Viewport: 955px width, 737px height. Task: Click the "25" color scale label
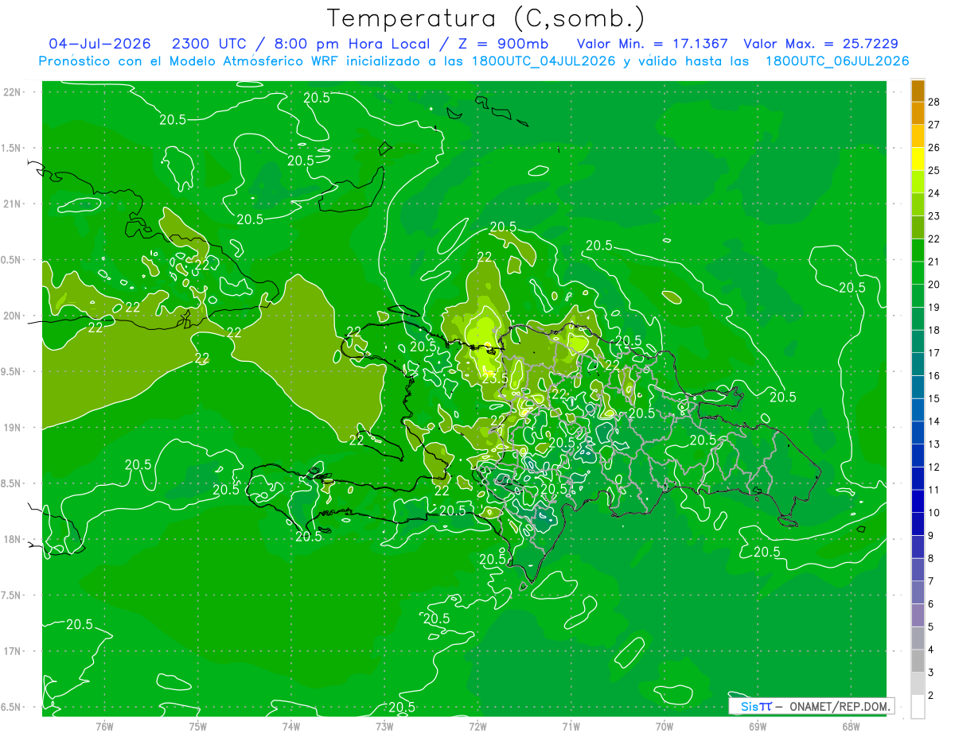(x=935, y=170)
